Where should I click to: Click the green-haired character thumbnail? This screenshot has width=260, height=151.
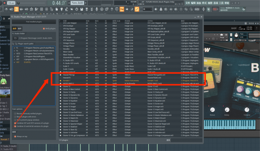(x=4, y=81)
